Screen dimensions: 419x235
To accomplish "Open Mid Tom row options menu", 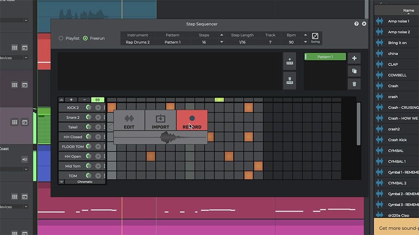I will [x=104, y=166].
